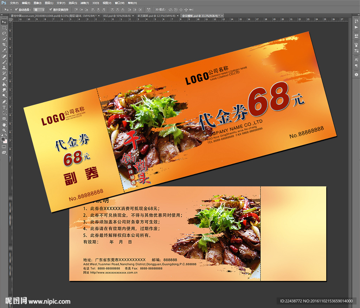Viewport: 360px width, 308px height.
Task: Open the 编辑(E) menu
Action: (x=26, y=3)
